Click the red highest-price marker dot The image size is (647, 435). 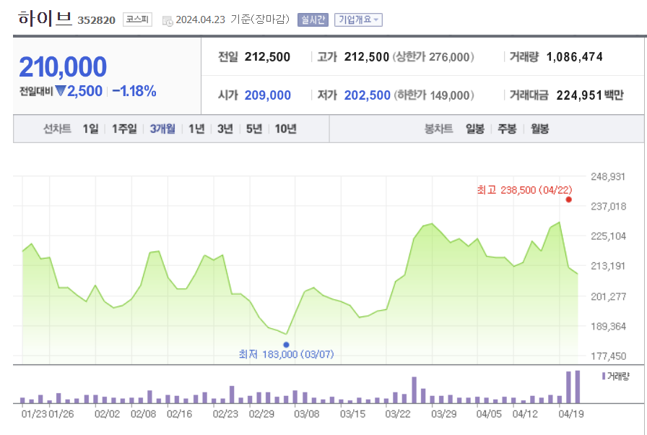pyautogui.click(x=568, y=199)
